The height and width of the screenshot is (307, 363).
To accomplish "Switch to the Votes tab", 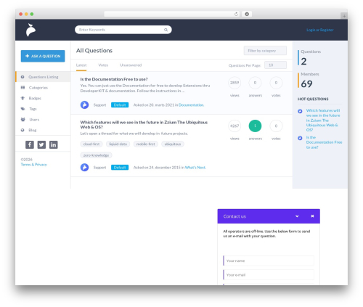I will pos(103,65).
